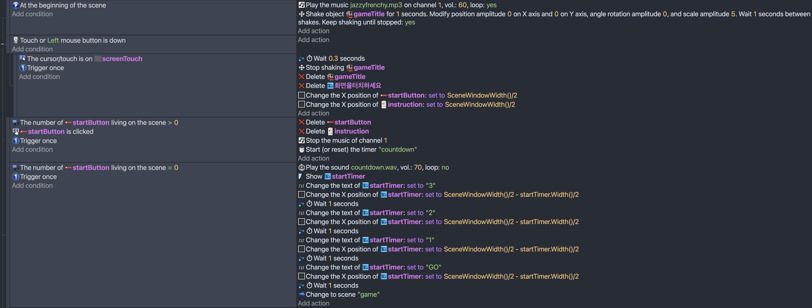Image resolution: width=812 pixels, height=308 pixels.
Task: Select "startButton living on the scene = 0" condition
Action: pyautogui.click(x=95, y=168)
